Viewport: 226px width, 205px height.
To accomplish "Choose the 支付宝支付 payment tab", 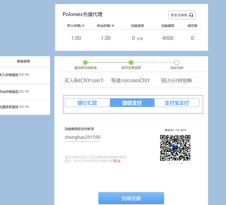I will tap(177, 103).
